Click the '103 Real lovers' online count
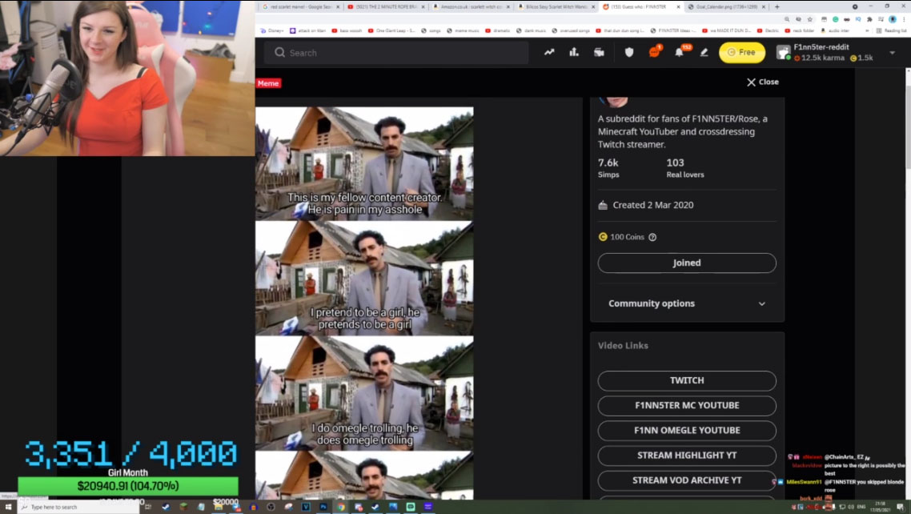Image resolution: width=911 pixels, height=514 pixels. 685,168
